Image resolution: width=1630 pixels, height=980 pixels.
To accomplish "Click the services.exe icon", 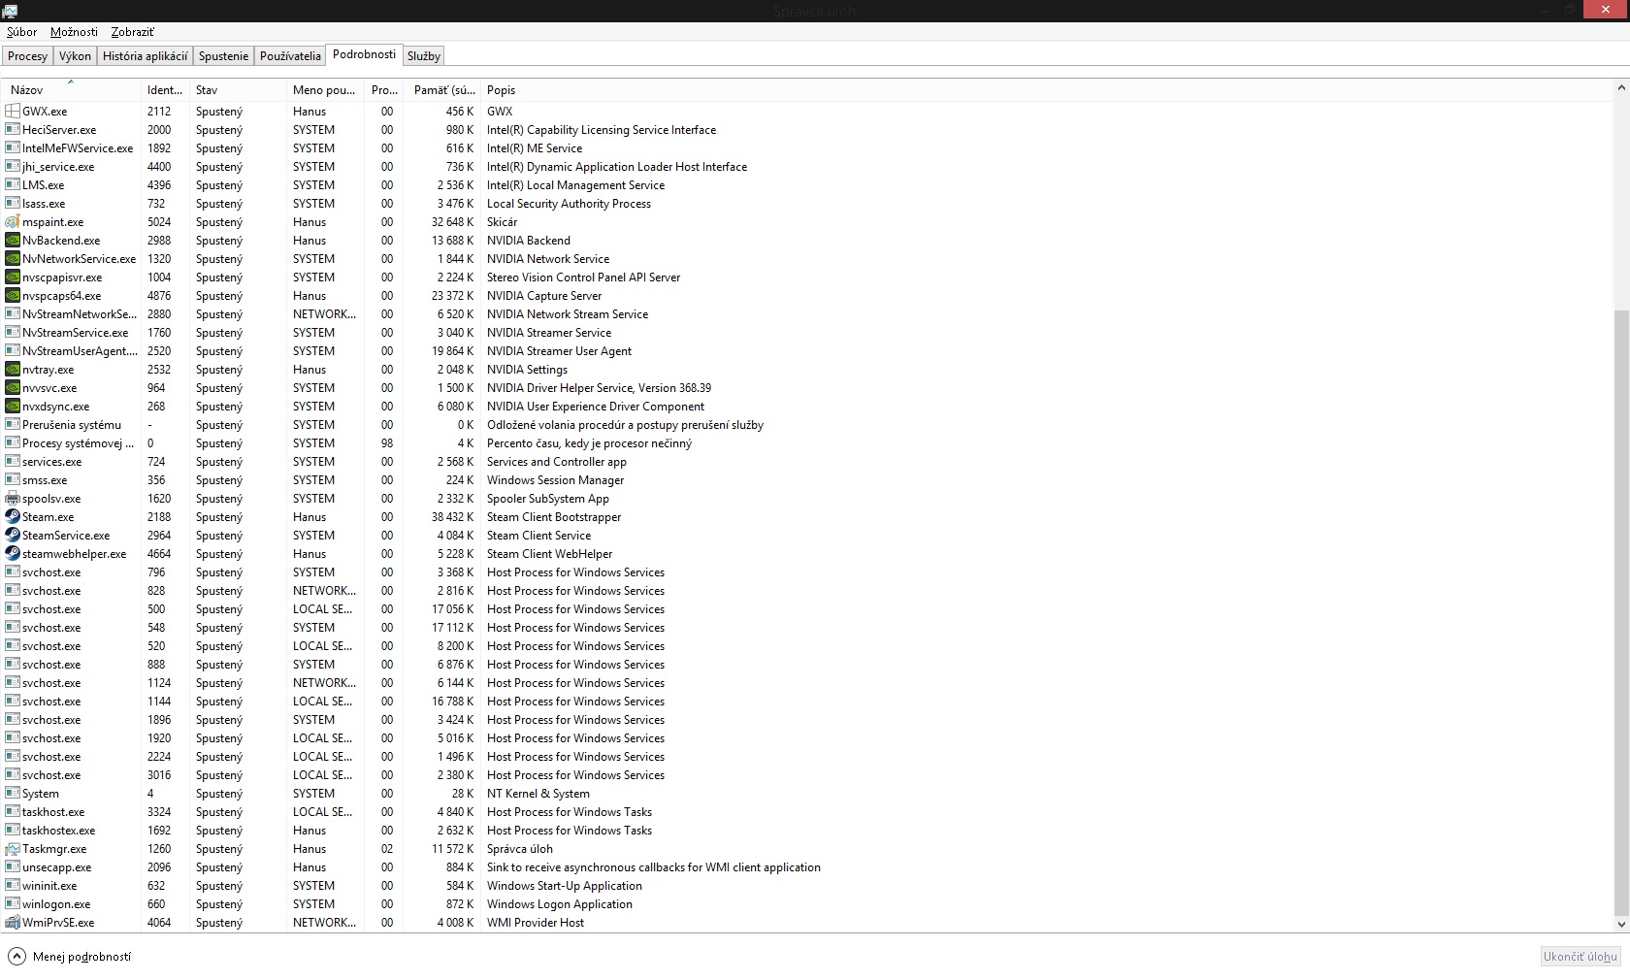I will click(x=13, y=462).
